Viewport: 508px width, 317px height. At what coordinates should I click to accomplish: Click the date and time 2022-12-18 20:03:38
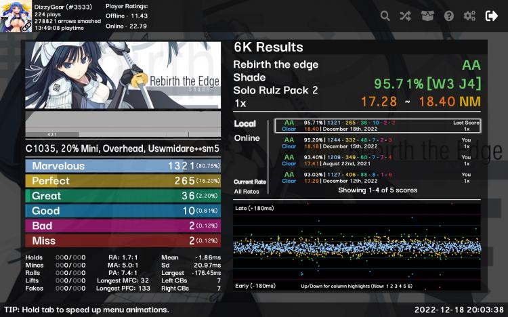pos(459,310)
